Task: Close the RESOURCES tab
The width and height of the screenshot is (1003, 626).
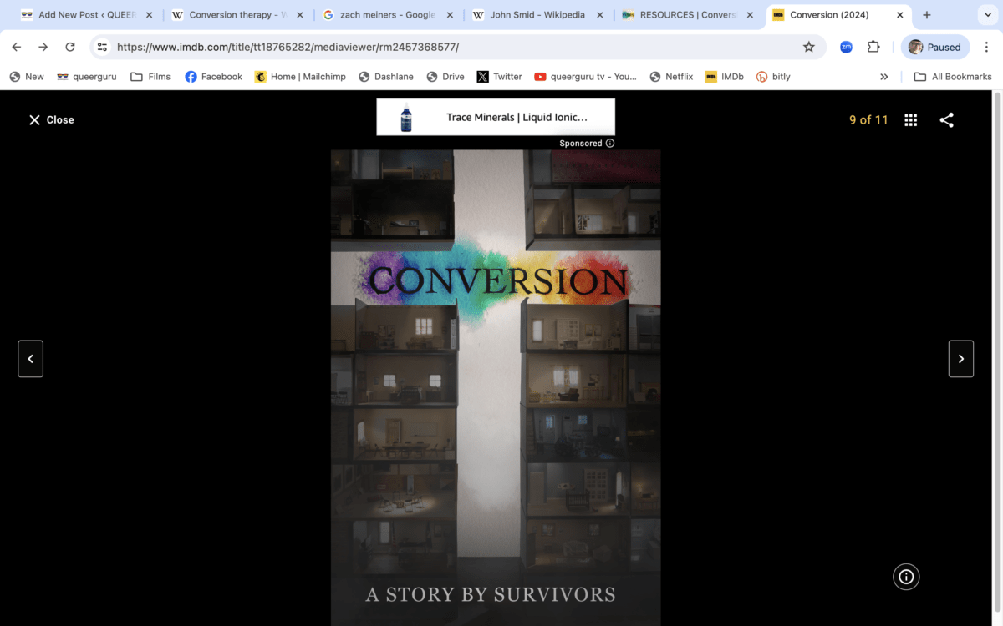Action: tap(751, 15)
